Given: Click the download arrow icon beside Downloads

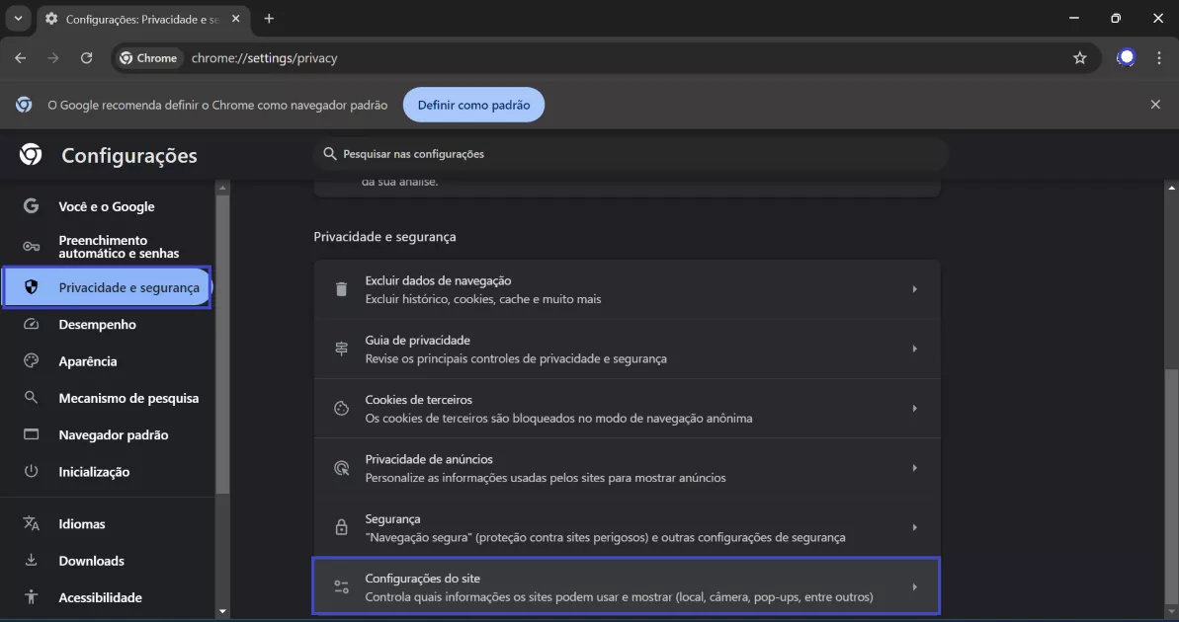Looking at the screenshot, I should pyautogui.click(x=31, y=560).
